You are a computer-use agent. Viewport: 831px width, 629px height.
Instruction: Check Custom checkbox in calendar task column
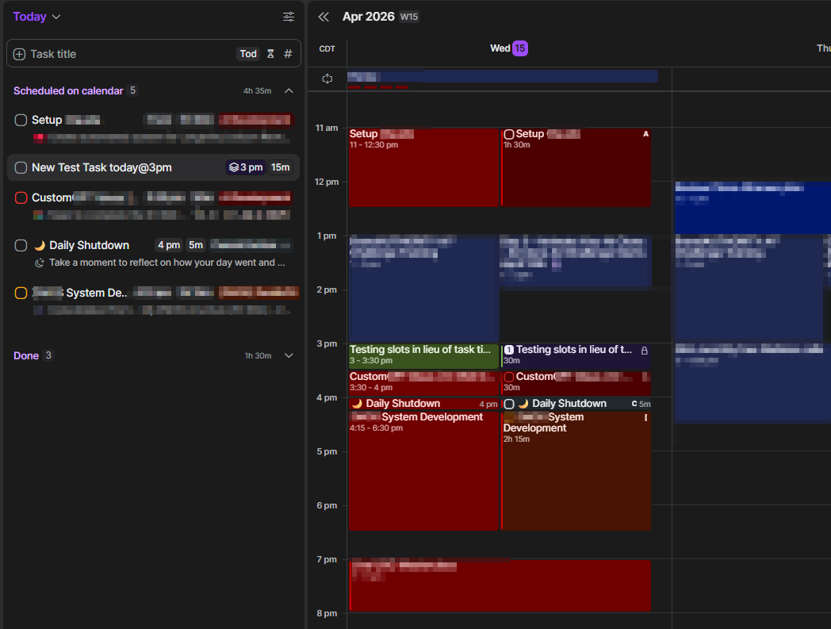coord(509,377)
